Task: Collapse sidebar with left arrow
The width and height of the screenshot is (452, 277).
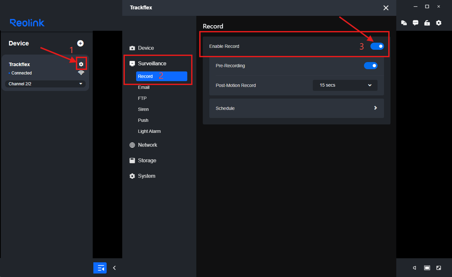Action: (x=115, y=268)
